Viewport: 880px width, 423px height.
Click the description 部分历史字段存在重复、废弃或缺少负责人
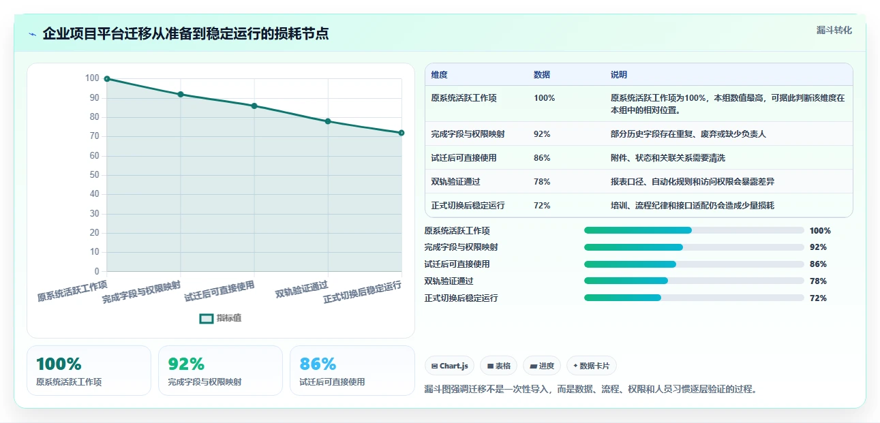[688, 134]
